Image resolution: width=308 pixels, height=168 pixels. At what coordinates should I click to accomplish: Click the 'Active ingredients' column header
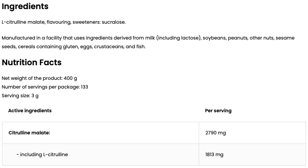(30, 111)
